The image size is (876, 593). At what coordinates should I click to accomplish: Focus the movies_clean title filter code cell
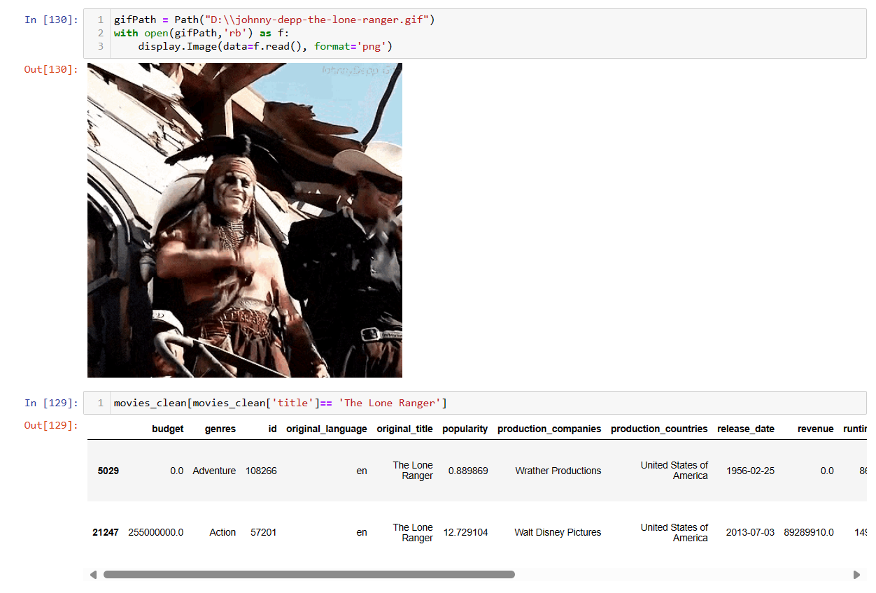(474, 403)
